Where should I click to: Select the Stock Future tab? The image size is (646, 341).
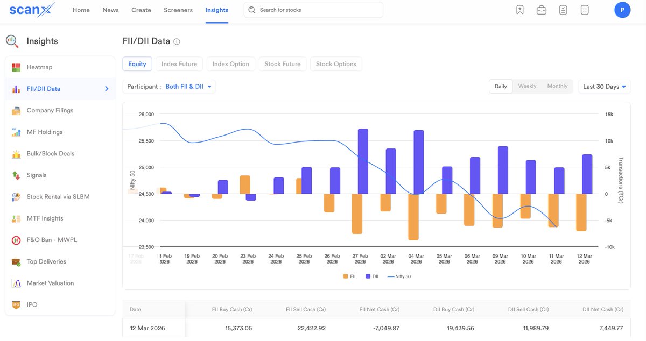coord(283,64)
